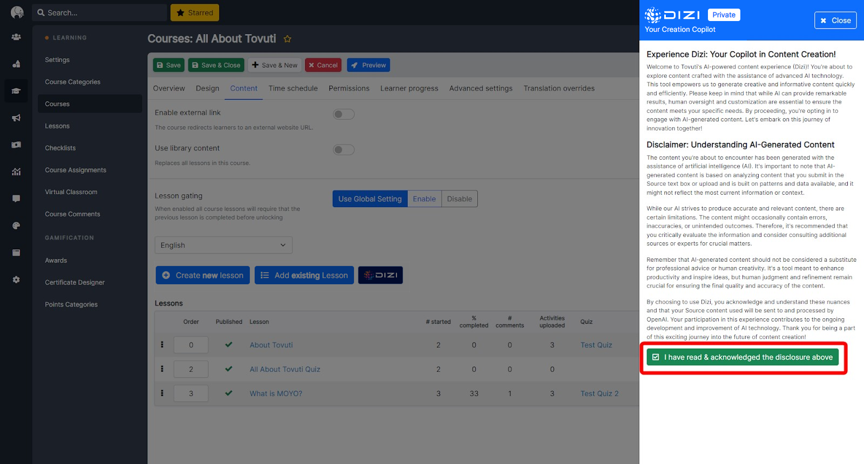Open the What is MOYO? lesson link
Image resolution: width=864 pixels, height=464 pixels.
point(276,393)
